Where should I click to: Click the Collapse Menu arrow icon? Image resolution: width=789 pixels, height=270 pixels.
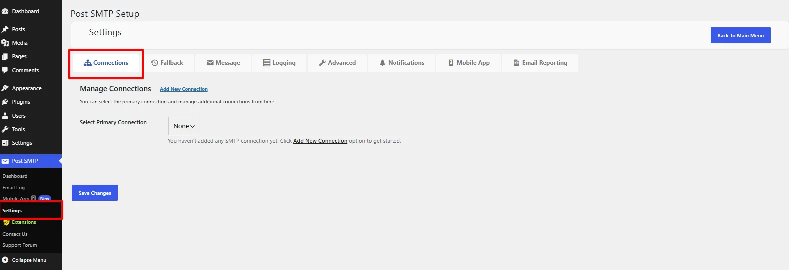point(5,260)
